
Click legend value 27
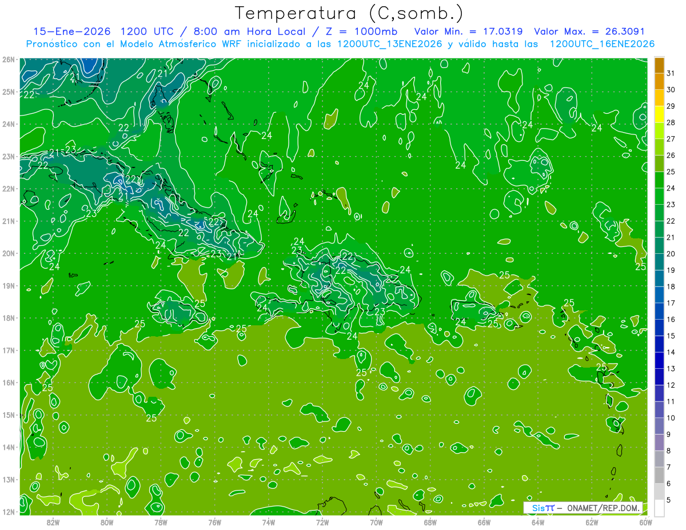[x=671, y=139]
